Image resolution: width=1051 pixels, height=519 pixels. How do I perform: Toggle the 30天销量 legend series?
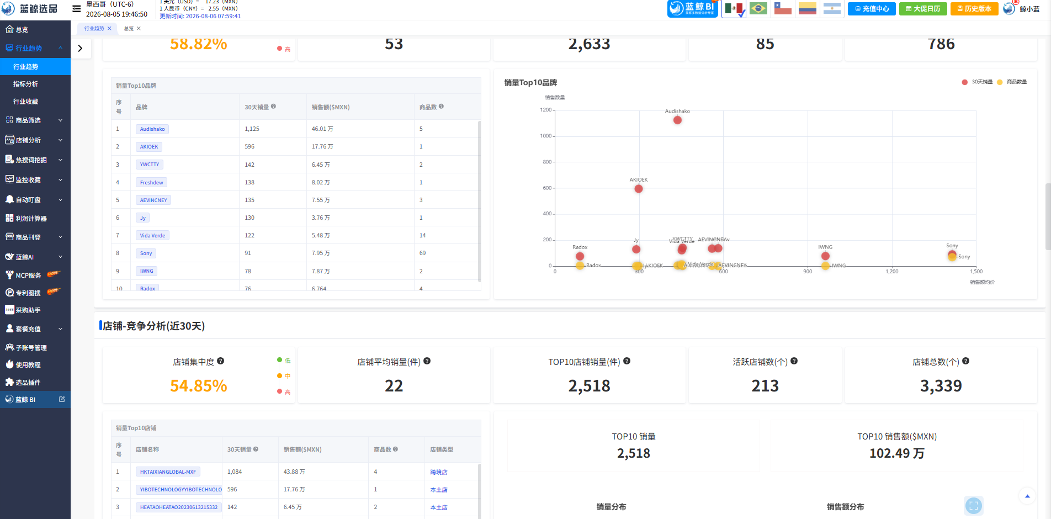[977, 82]
